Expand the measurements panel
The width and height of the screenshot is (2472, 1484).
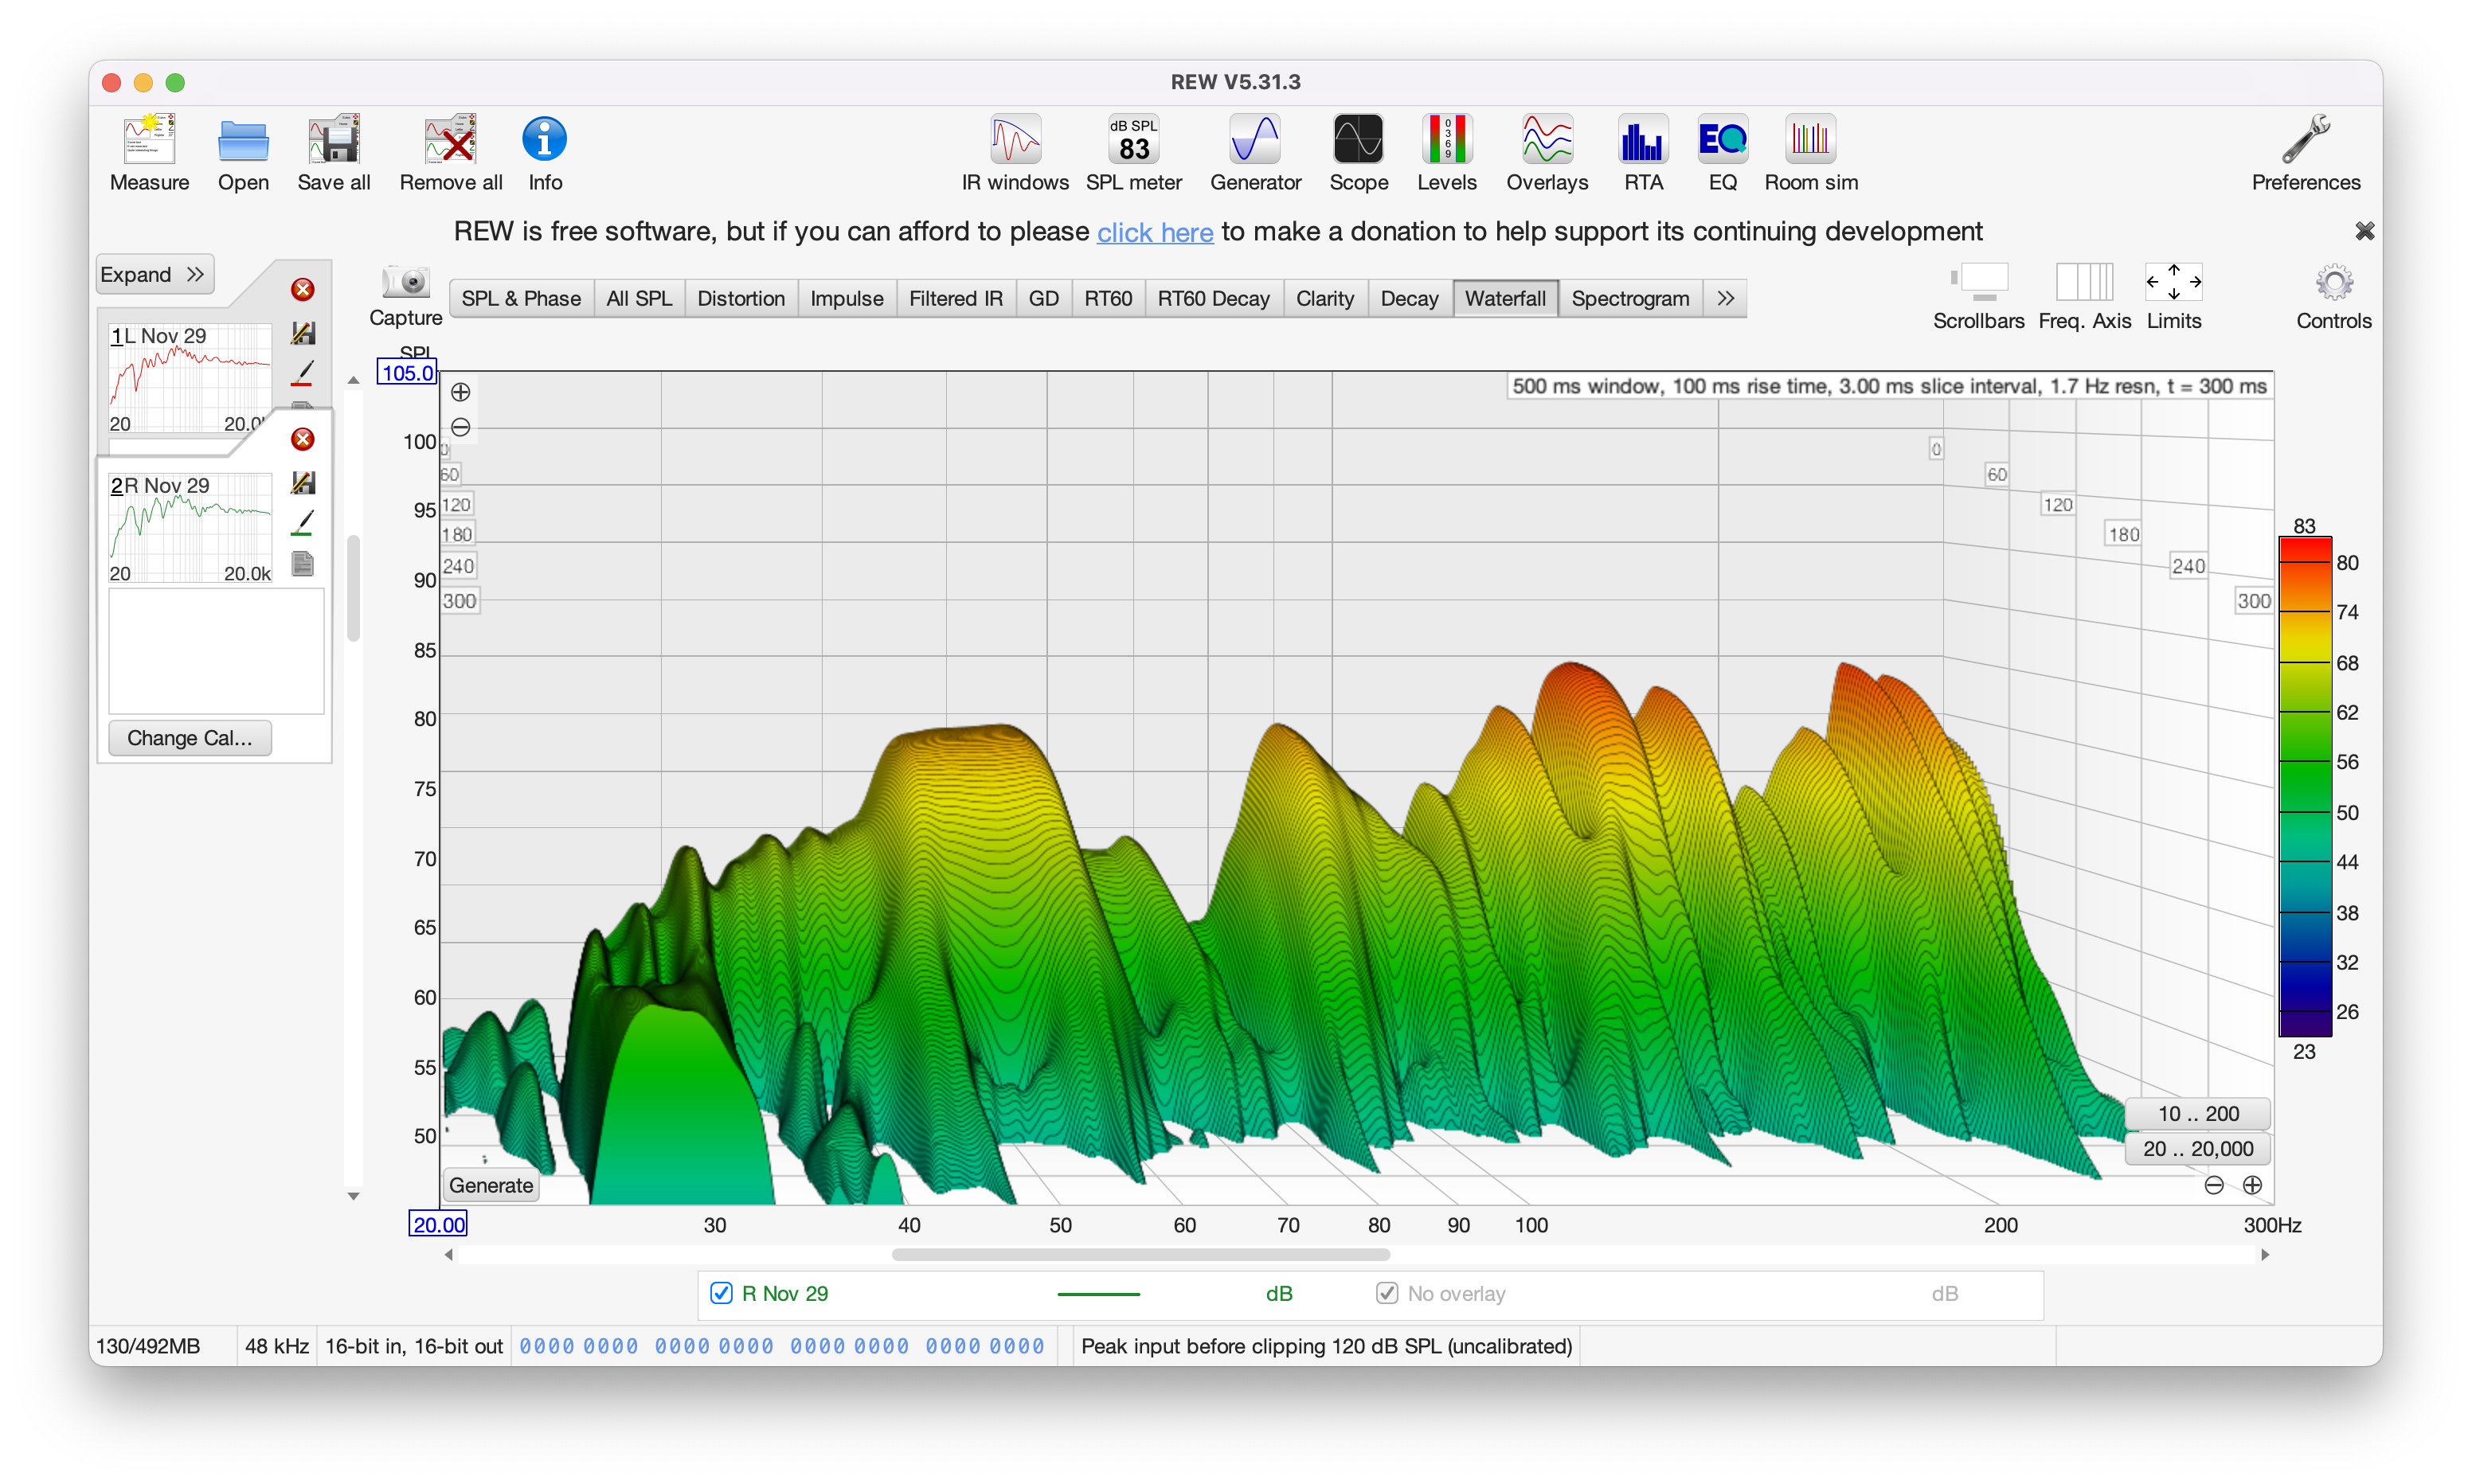153,274
